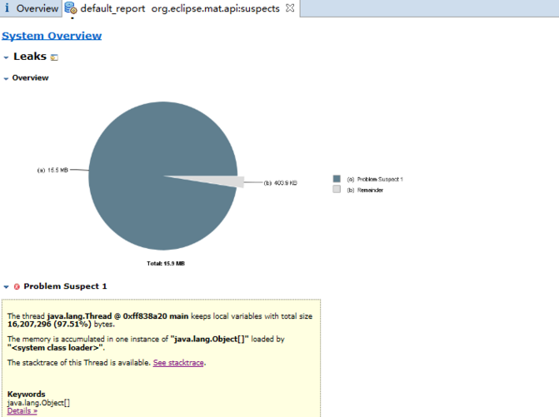This screenshot has height=417, width=559.
Task: Click the default_report database icon
Action: click(x=71, y=8)
